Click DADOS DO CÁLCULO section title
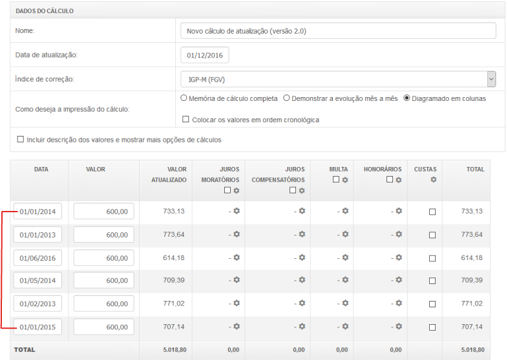 45,11
